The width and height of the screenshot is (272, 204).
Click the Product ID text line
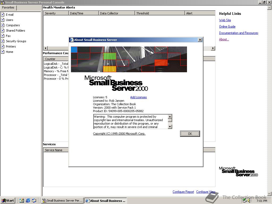(x=118, y=111)
